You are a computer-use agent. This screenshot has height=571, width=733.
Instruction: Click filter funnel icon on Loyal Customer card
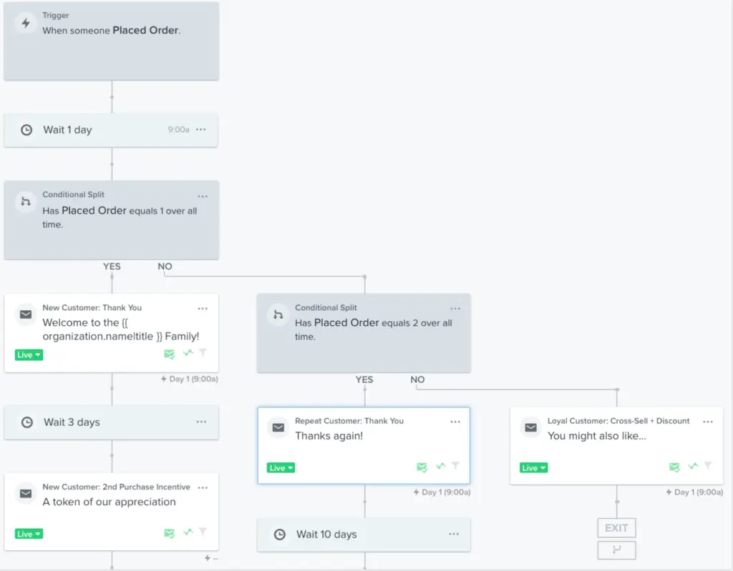pyautogui.click(x=708, y=466)
